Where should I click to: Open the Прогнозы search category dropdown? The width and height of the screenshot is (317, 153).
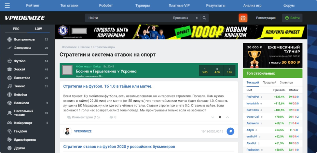(186, 18)
